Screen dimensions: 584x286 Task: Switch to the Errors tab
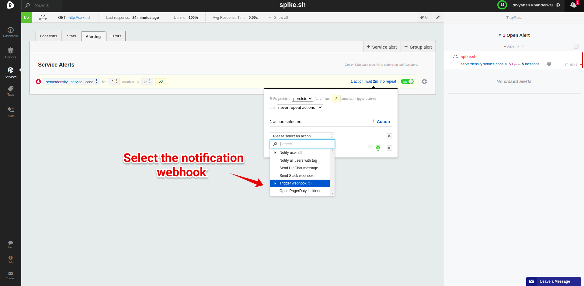pyautogui.click(x=116, y=36)
